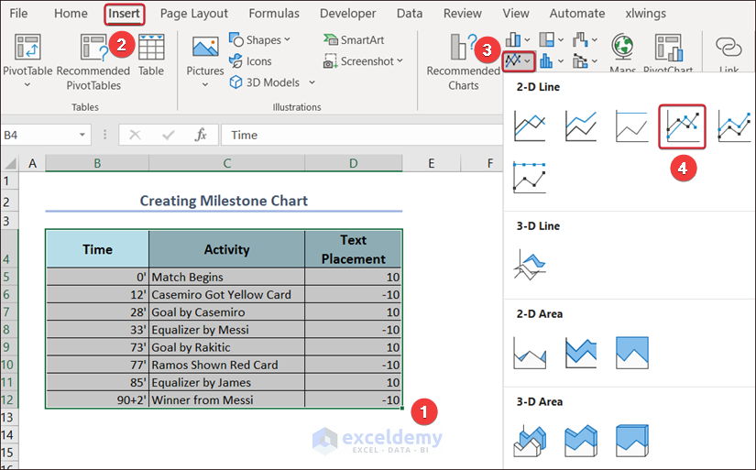Open the File tab
This screenshot has height=470, width=756.
(18, 14)
